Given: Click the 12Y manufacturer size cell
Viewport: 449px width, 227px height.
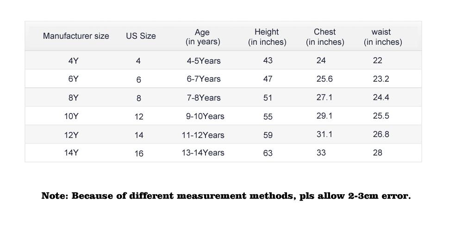Looking at the screenshot, I should pos(71,135).
